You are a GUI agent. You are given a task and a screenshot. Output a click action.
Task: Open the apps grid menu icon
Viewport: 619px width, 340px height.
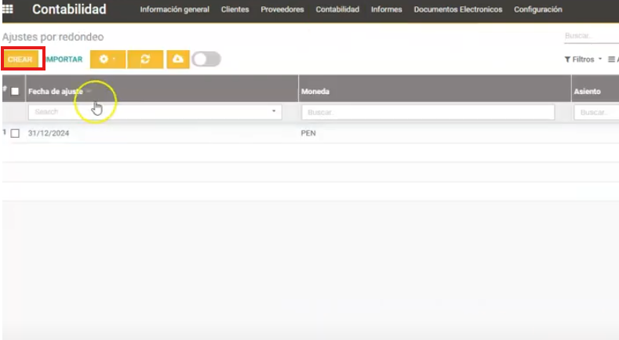[x=10, y=10]
